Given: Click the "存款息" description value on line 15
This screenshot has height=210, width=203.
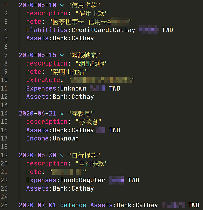Looking at the screenshot, I should tap(88, 122).
